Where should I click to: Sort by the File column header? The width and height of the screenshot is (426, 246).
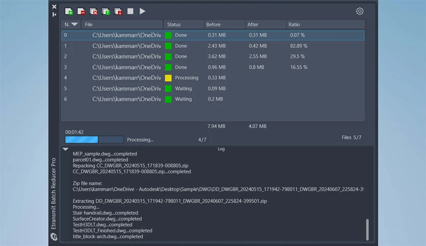pos(122,24)
